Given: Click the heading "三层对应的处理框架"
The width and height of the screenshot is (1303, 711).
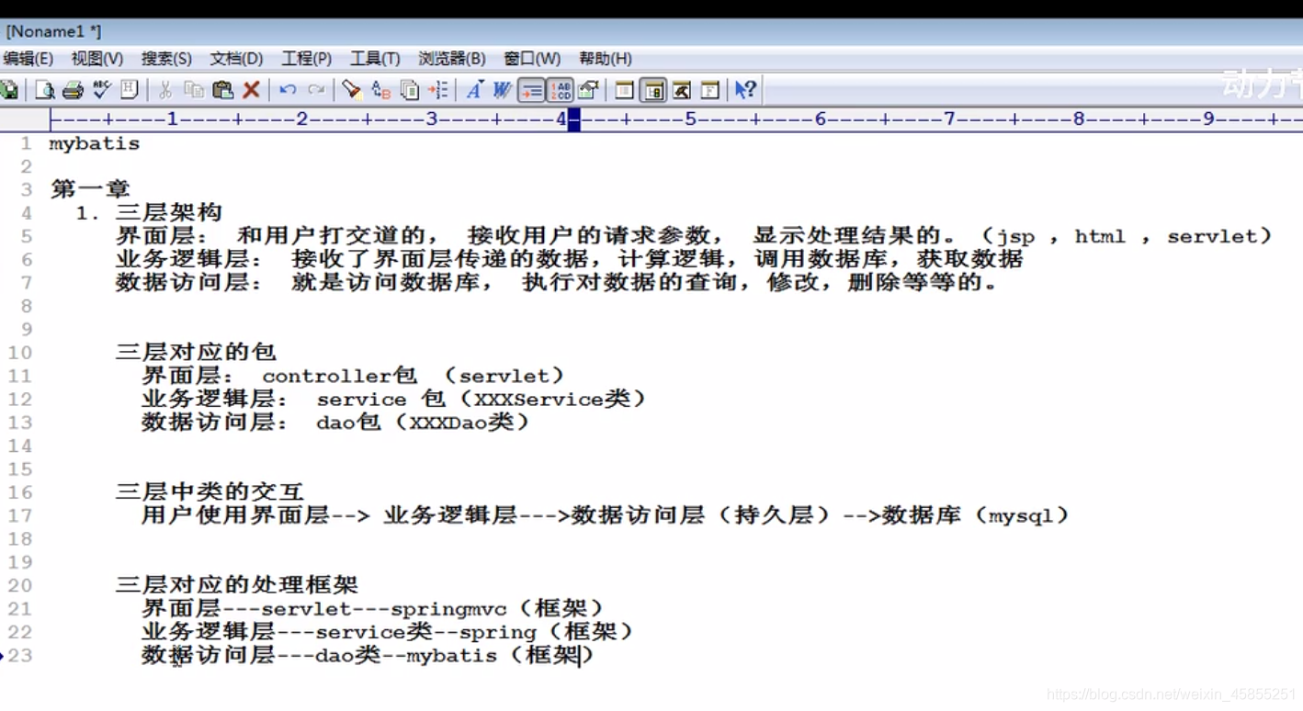Looking at the screenshot, I should 236,585.
